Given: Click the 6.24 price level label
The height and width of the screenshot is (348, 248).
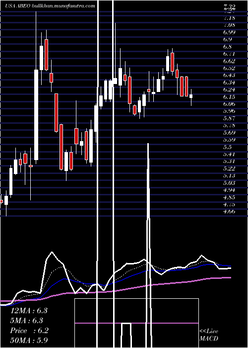Looking at the screenshot, I should [x=229, y=89].
